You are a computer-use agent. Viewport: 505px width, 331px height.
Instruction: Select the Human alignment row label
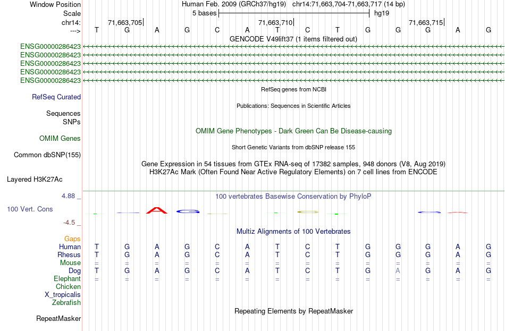pos(70,247)
